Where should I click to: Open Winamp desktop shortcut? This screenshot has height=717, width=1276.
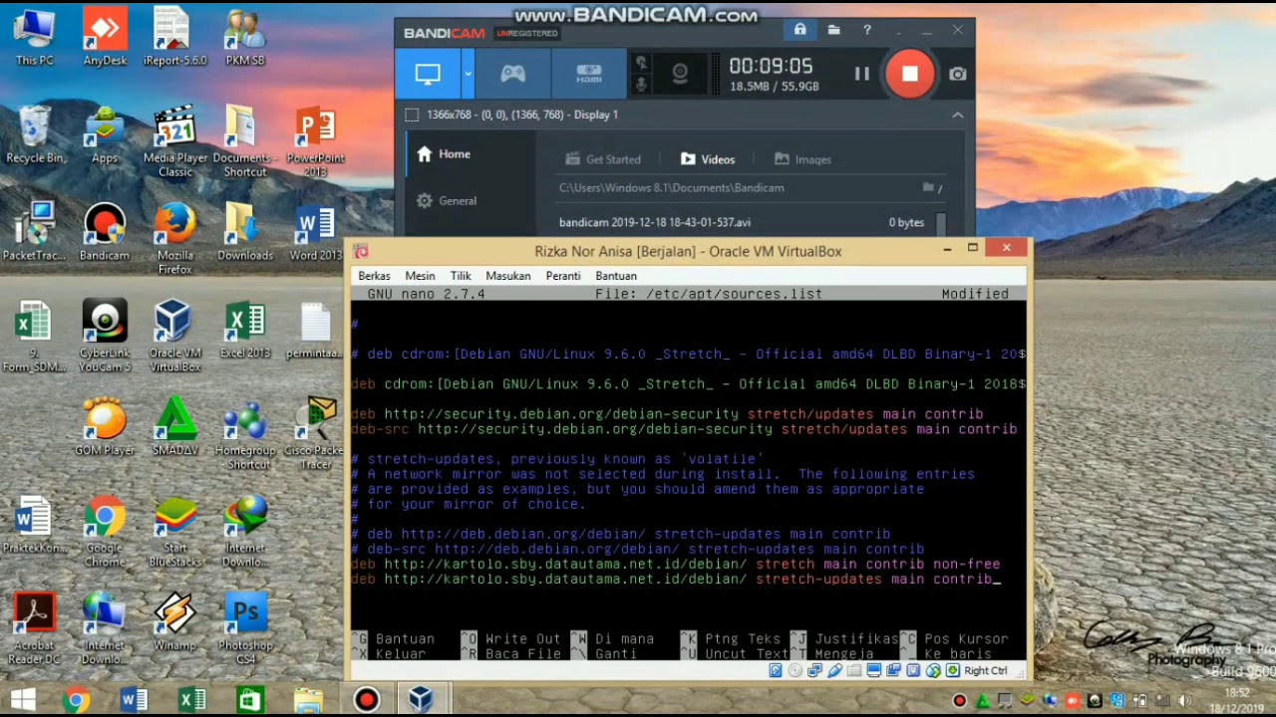coord(175,622)
